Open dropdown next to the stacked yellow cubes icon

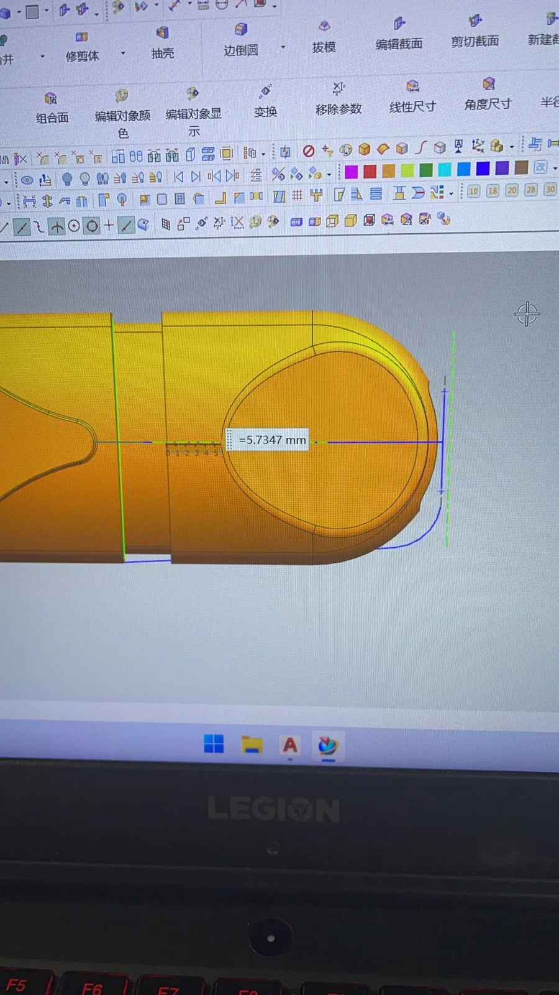click(x=512, y=147)
